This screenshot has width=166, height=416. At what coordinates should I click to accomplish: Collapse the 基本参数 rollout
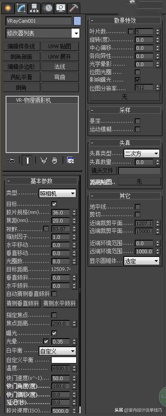[x=42, y=181]
